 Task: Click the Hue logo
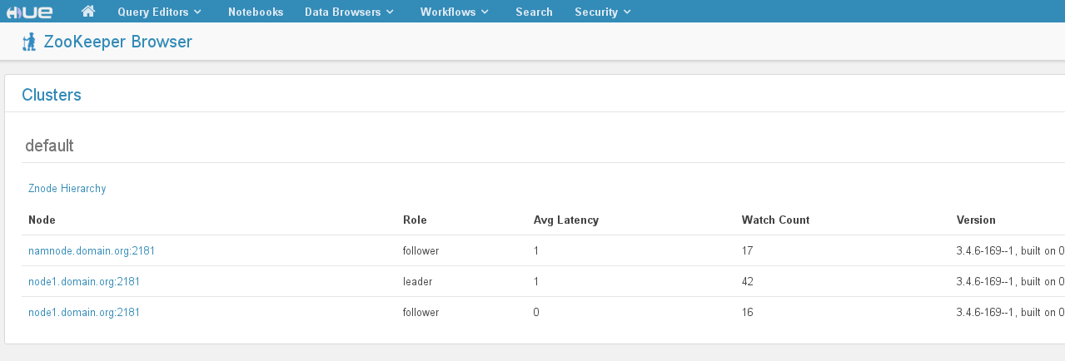[30, 12]
